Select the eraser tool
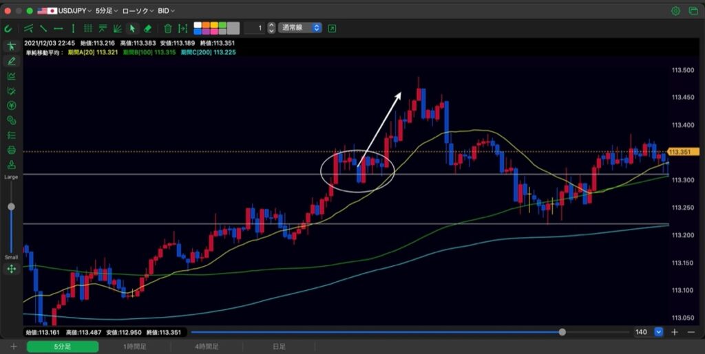The height and width of the screenshot is (354, 705). [x=147, y=28]
